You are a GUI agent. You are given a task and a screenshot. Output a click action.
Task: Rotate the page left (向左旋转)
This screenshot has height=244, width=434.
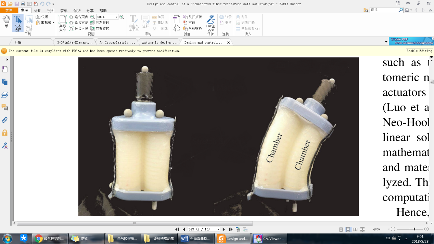pos(100,23)
